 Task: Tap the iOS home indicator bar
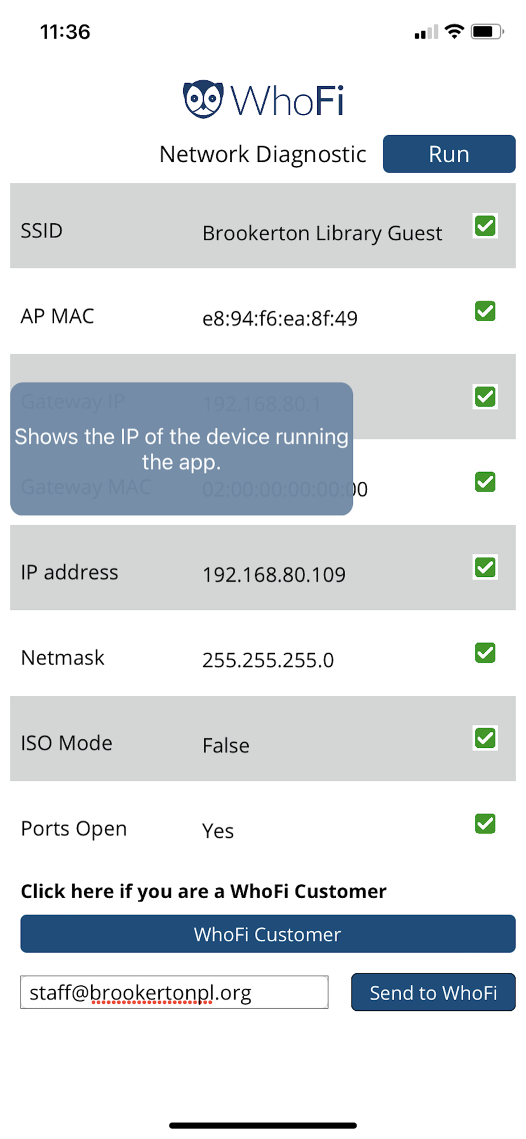coord(263,1125)
